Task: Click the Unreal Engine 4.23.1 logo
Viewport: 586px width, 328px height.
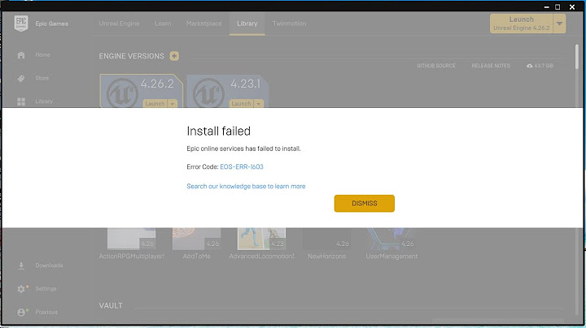Action: [x=208, y=93]
